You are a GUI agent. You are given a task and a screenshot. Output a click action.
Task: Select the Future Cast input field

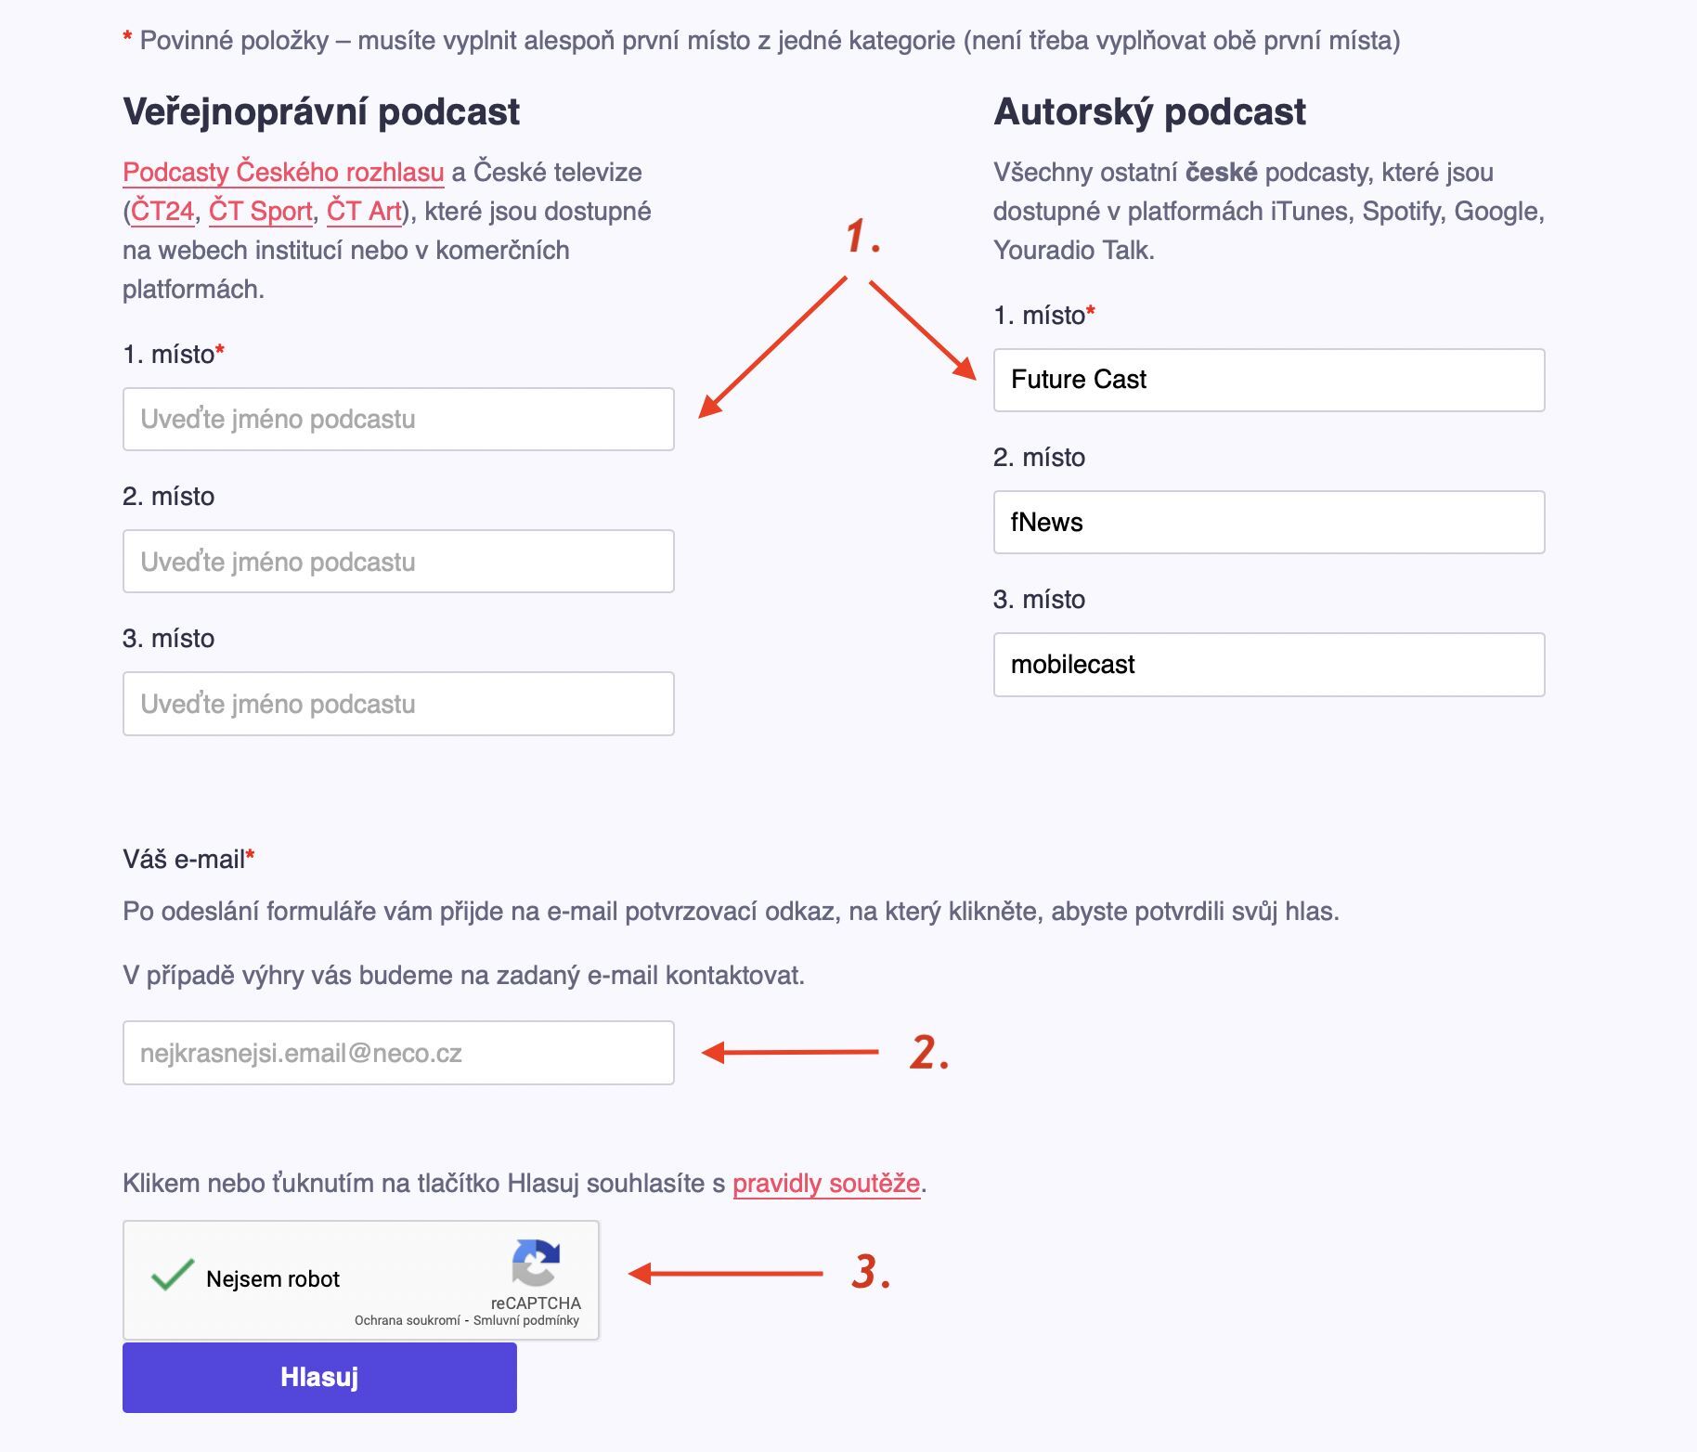[1267, 380]
